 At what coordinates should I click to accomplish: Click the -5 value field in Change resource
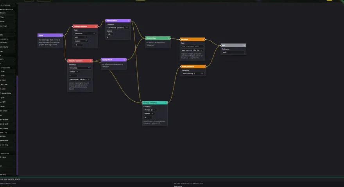coord(78,45)
